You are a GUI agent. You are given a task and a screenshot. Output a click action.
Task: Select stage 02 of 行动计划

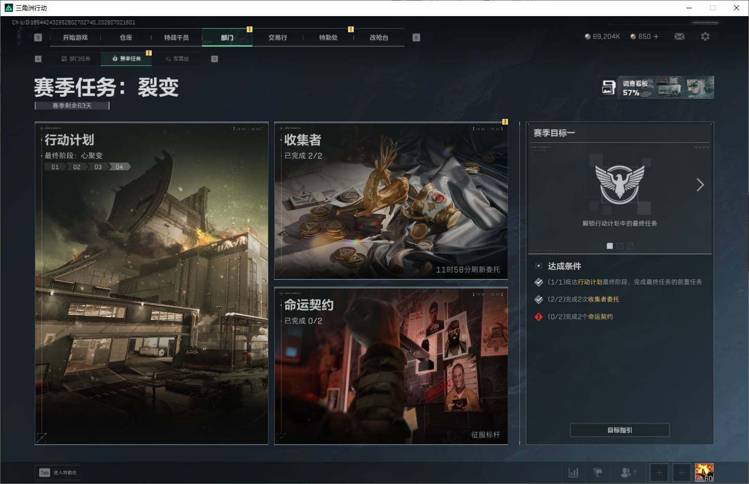[x=77, y=167]
